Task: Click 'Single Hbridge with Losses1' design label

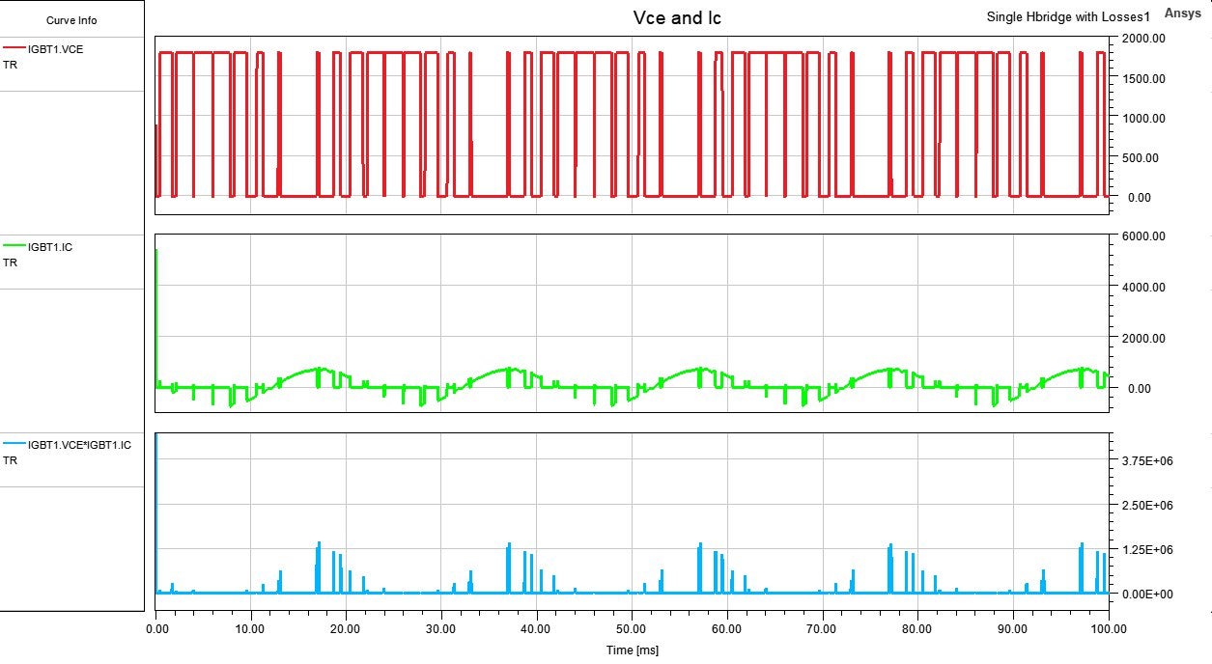Action: (1069, 17)
